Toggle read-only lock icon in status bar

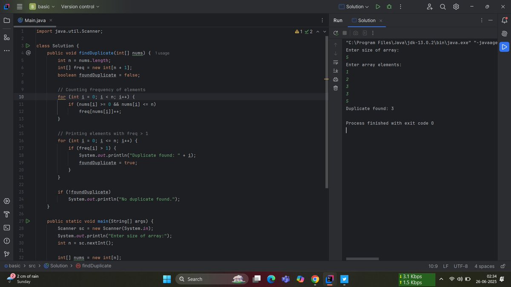(x=503, y=266)
